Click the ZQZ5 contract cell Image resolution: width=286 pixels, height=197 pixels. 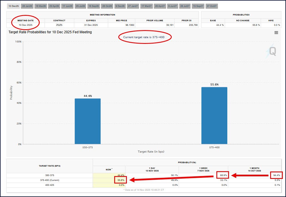coord(59,25)
